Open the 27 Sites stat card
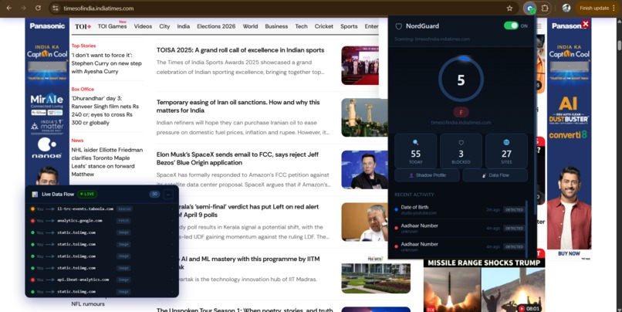This screenshot has height=312, width=622. coord(506,151)
